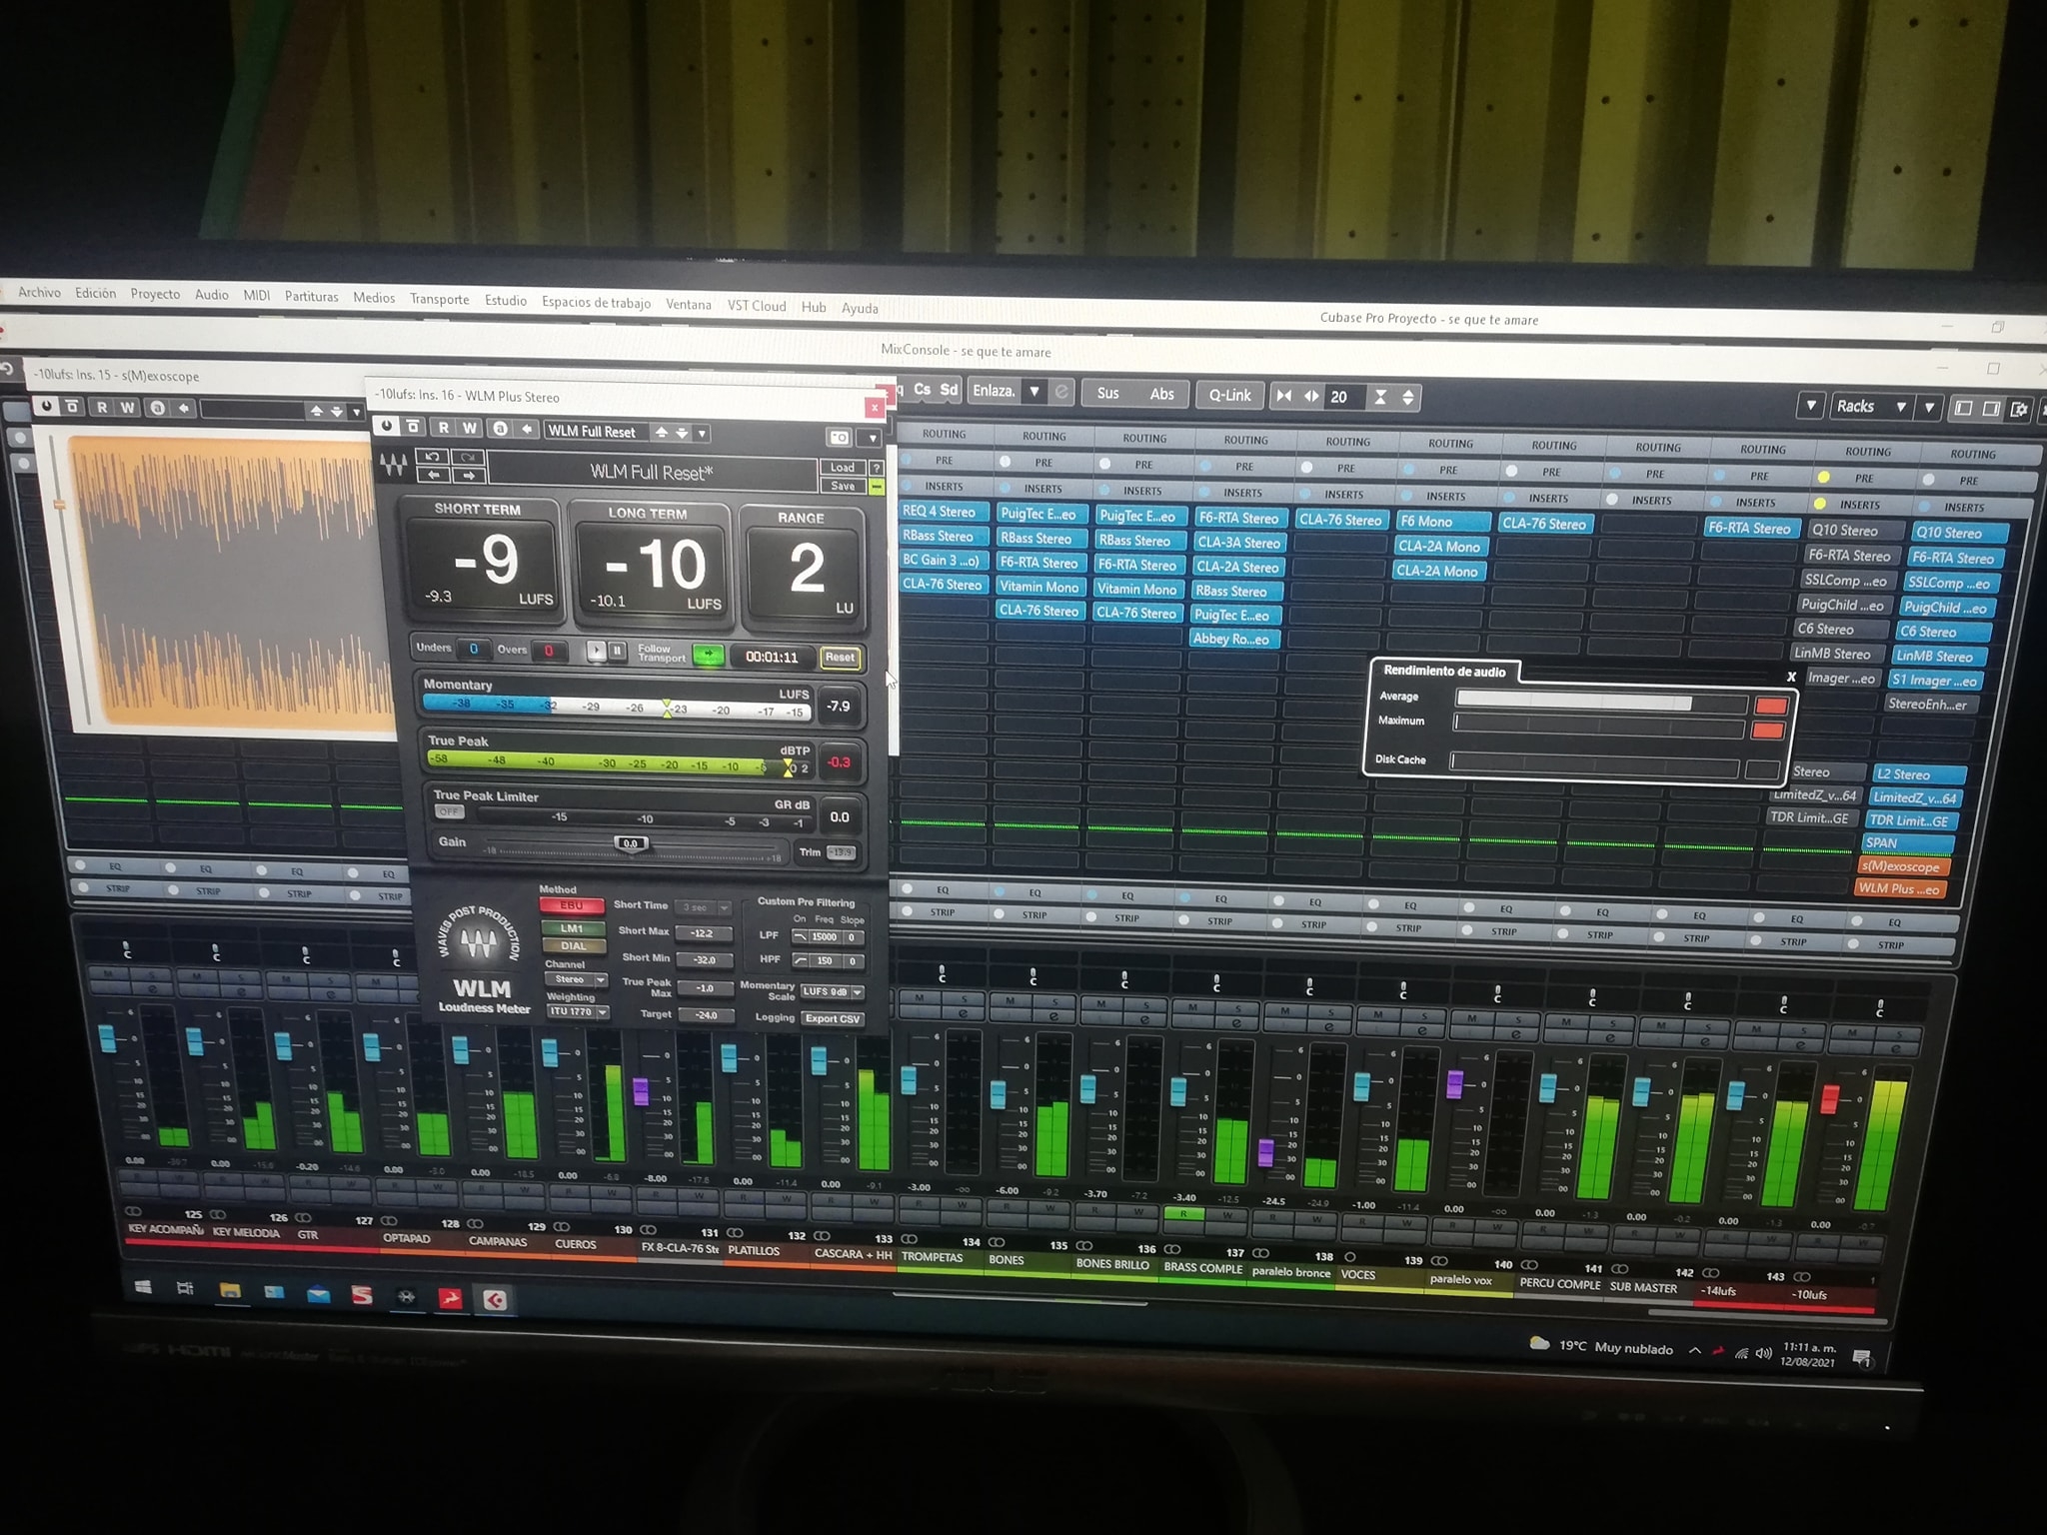This screenshot has height=1535, width=2047.
Task: Select the EBU method in WLM
Action: tap(572, 905)
